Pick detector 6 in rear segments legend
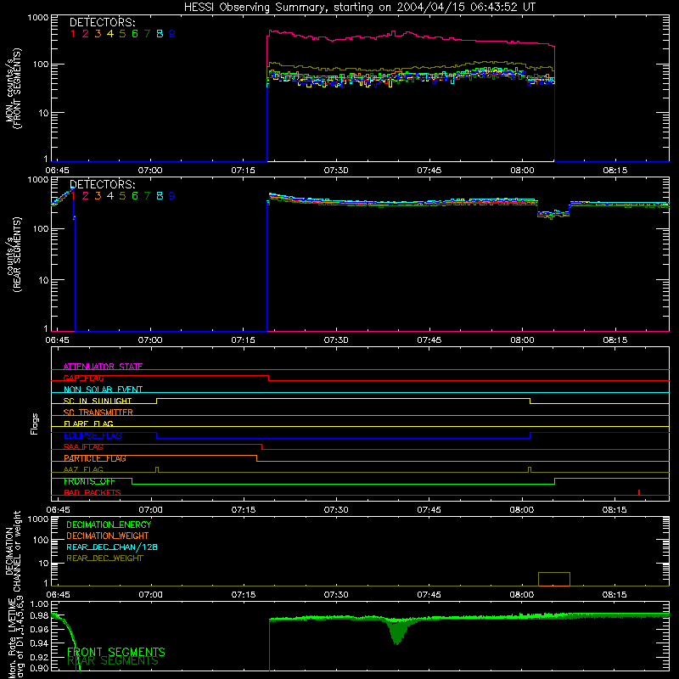Screen dimensions: 679x679 (135, 196)
